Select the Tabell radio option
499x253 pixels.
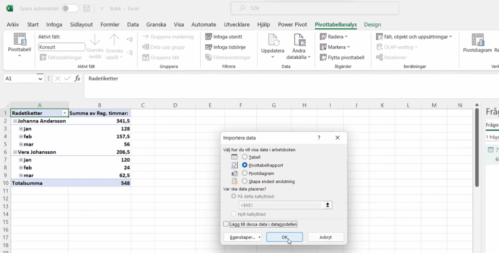pos(245,157)
